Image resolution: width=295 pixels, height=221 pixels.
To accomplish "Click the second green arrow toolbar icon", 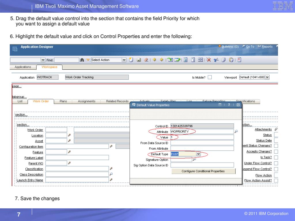I will (x=177, y=60).
